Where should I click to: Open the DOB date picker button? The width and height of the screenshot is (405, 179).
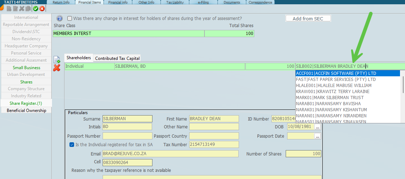pyautogui.click(x=317, y=127)
